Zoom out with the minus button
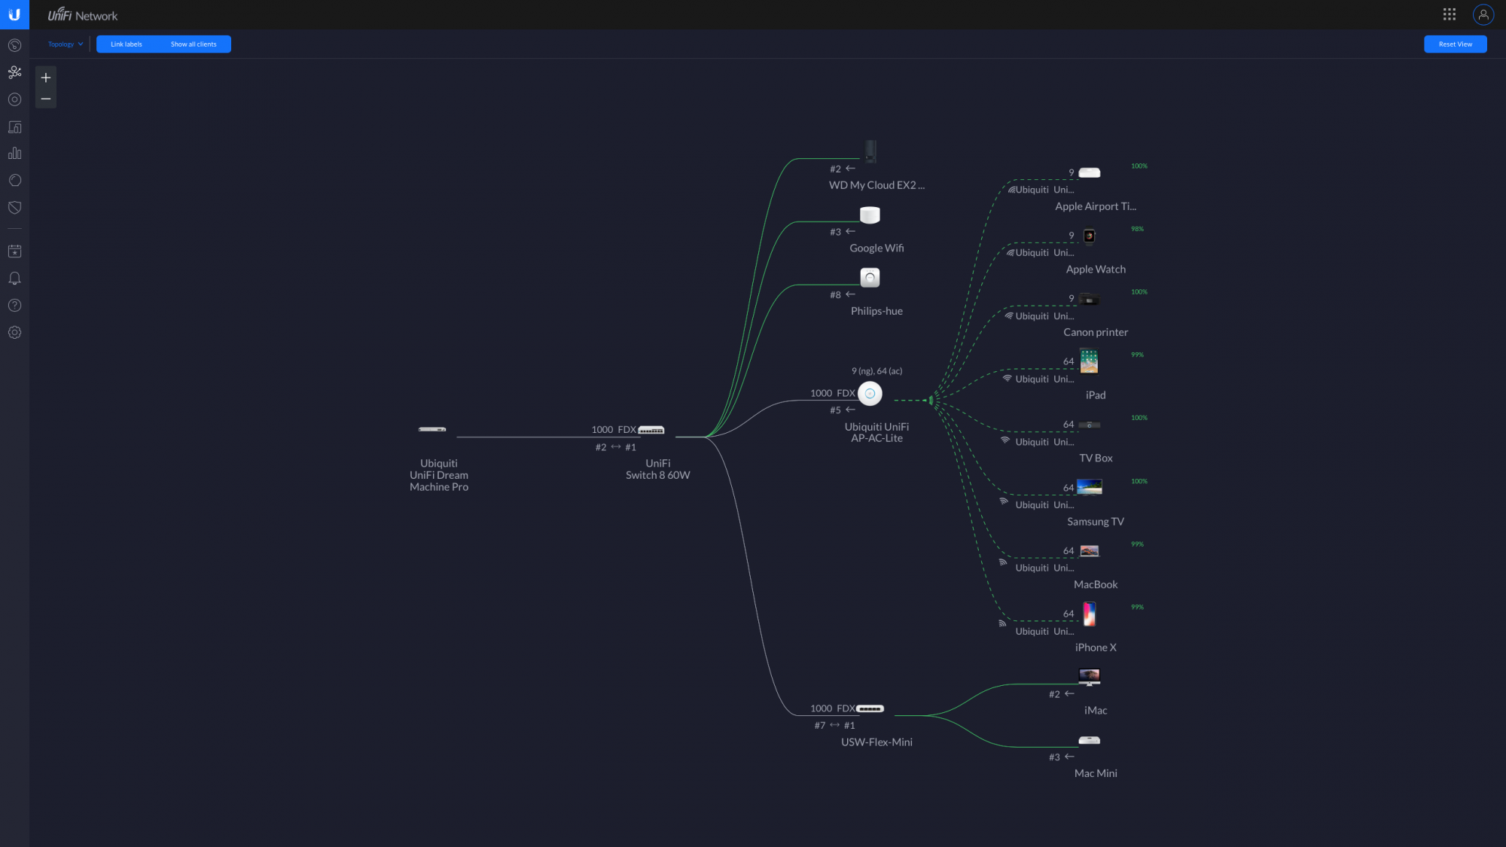This screenshot has width=1506, height=847. click(x=46, y=99)
